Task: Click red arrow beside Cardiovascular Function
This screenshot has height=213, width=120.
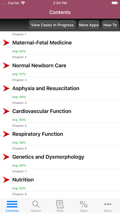Action: (x=6, y=111)
